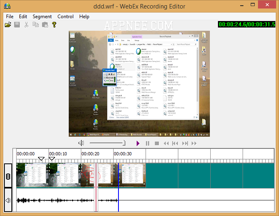
Task: Cut the selection with the scissors icon
Action: 27,25
